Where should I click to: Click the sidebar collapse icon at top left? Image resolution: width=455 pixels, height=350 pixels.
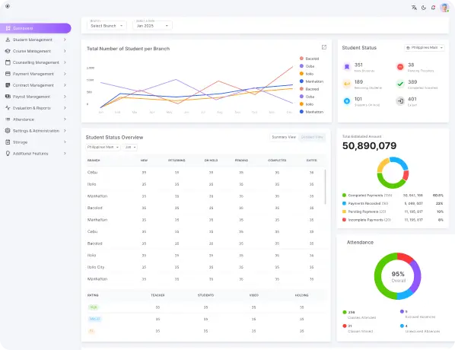coord(8,6)
